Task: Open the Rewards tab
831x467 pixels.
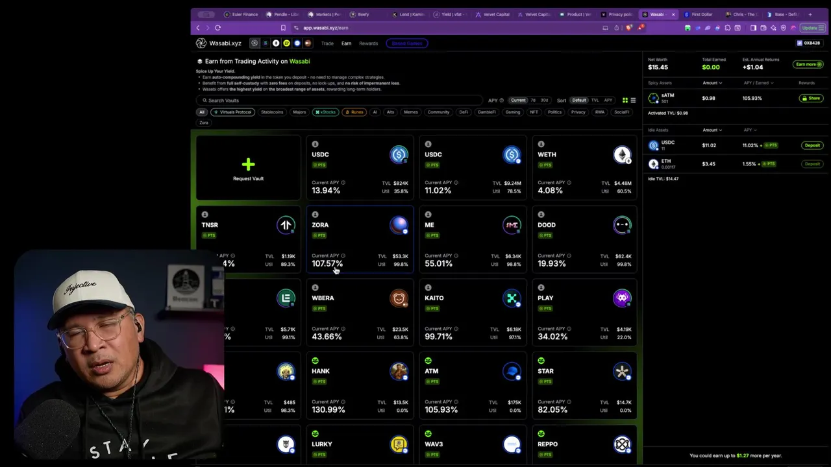Action: (368, 43)
